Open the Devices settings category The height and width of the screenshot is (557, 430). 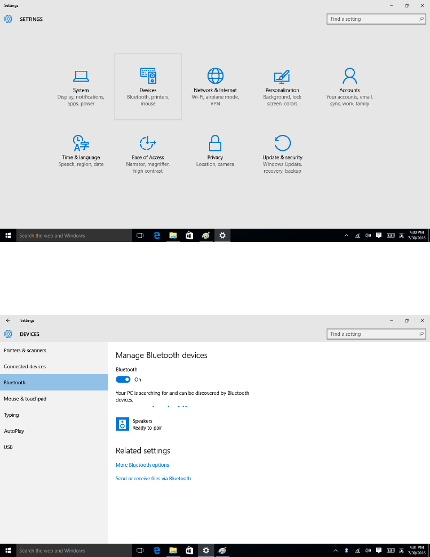click(x=148, y=87)
